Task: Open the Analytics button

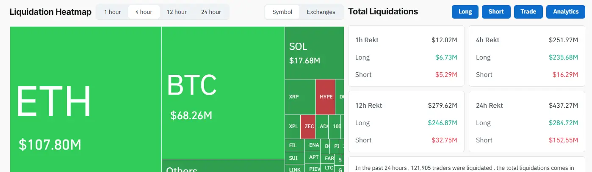Action: (x=565, y=12)
